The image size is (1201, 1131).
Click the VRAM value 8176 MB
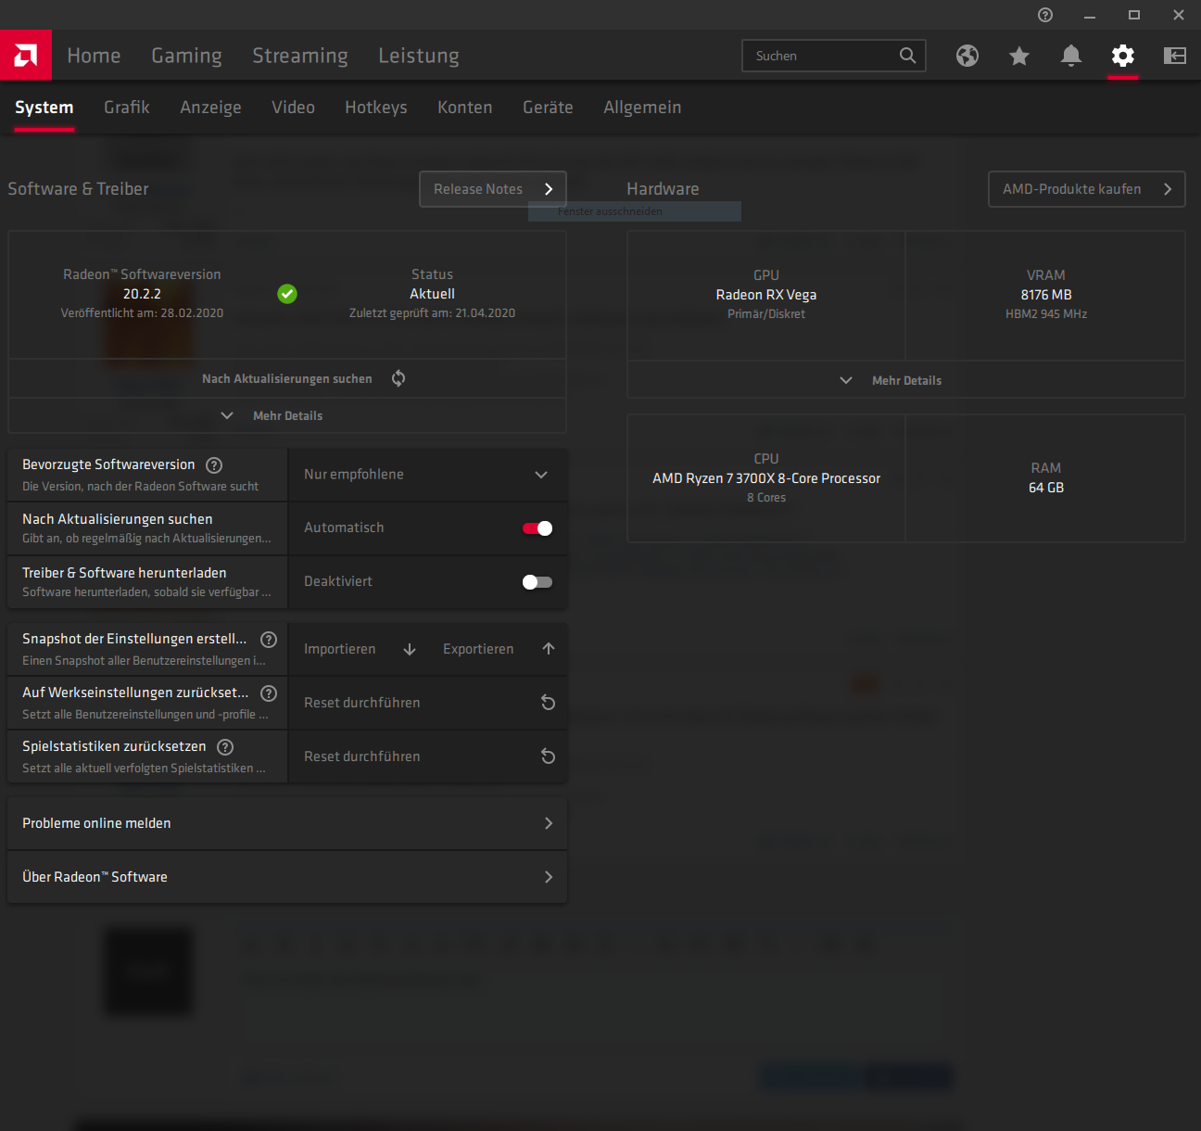click(1046, 295)
